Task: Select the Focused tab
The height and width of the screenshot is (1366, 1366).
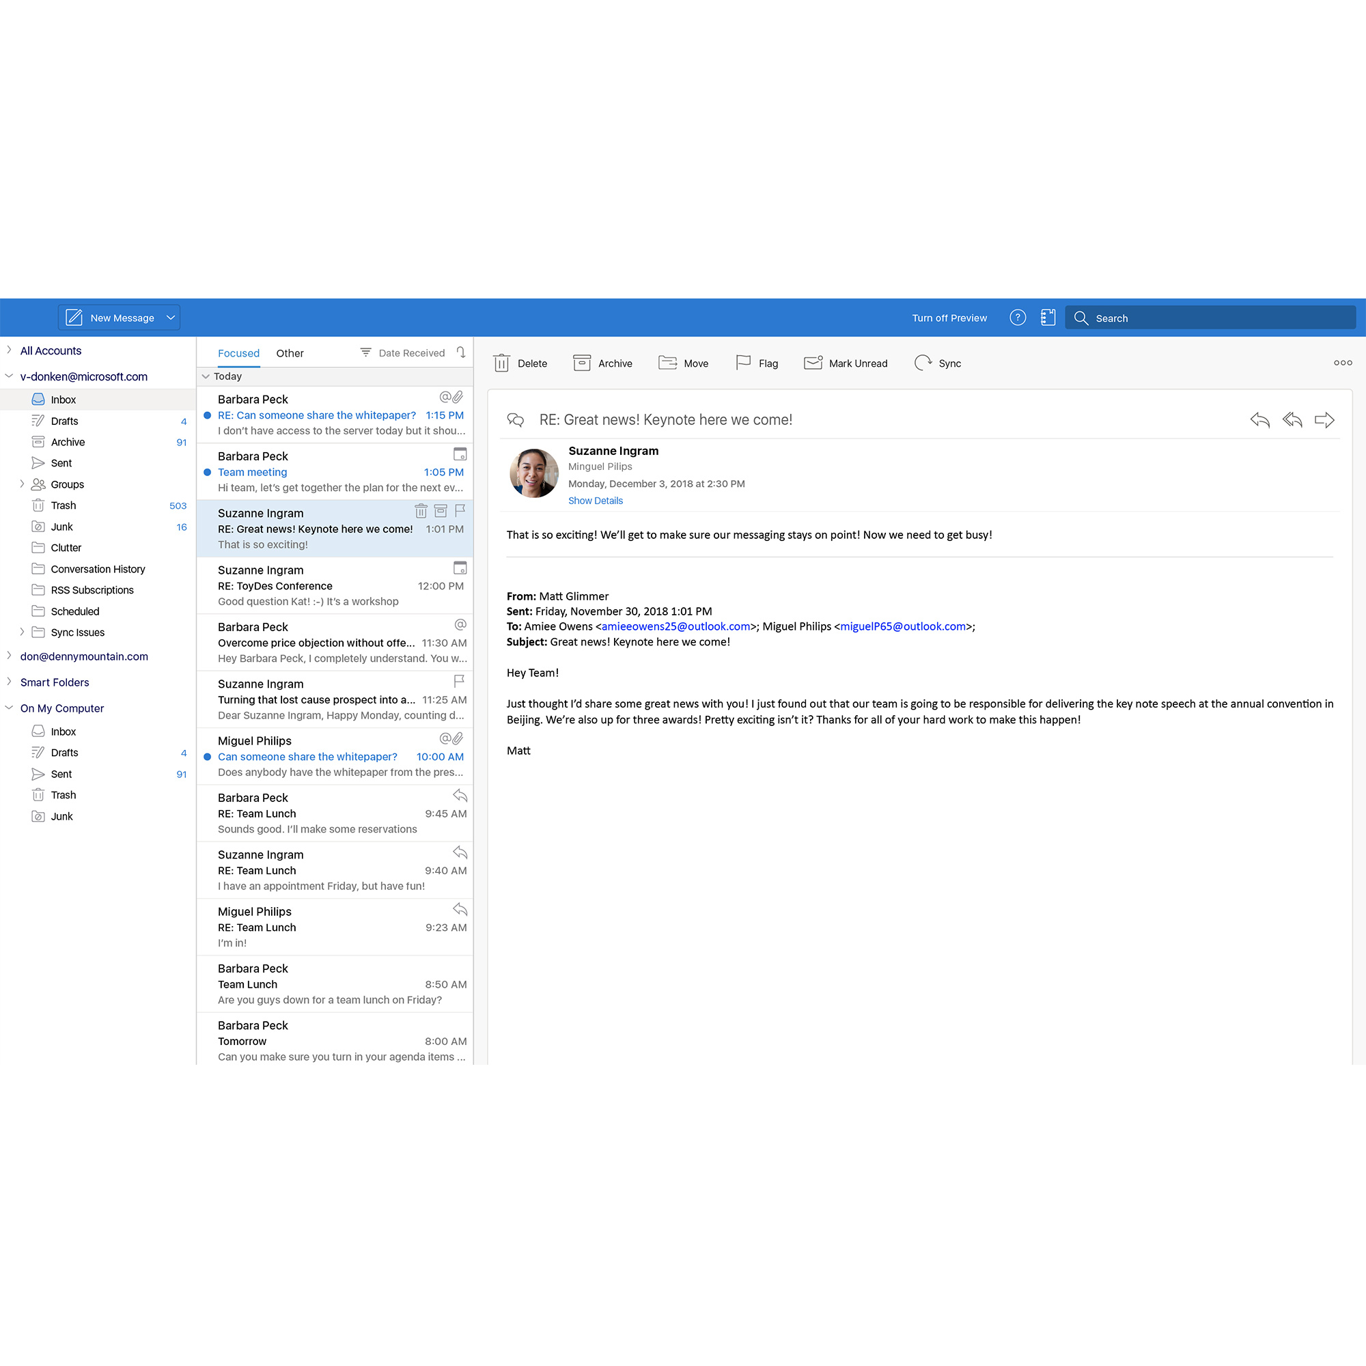Action: pyautogui.click(x=238, y=354)
